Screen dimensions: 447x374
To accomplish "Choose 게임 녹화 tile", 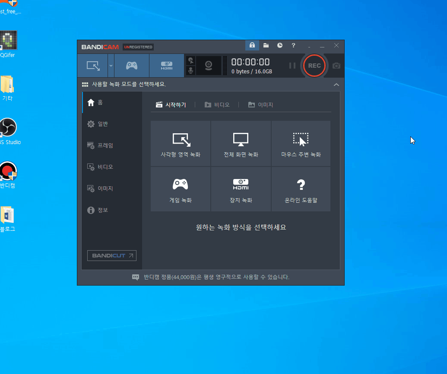I will [x=181, y=189].
